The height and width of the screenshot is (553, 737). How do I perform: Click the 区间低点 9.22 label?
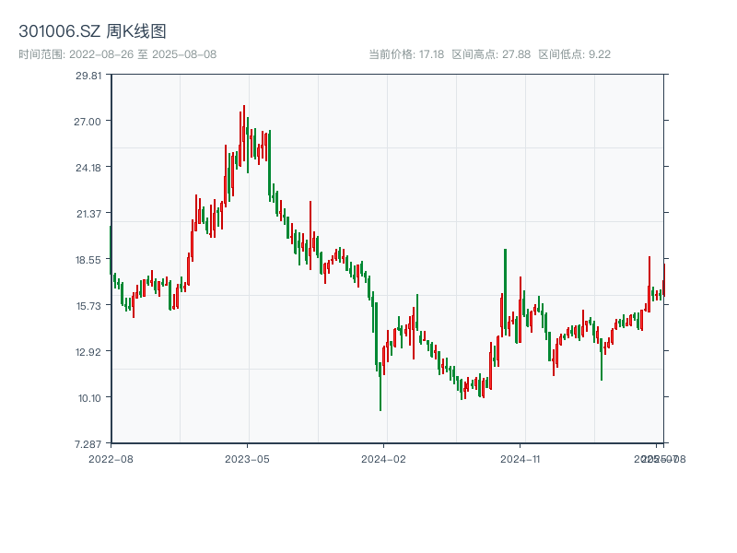click(x=574, y=54)
